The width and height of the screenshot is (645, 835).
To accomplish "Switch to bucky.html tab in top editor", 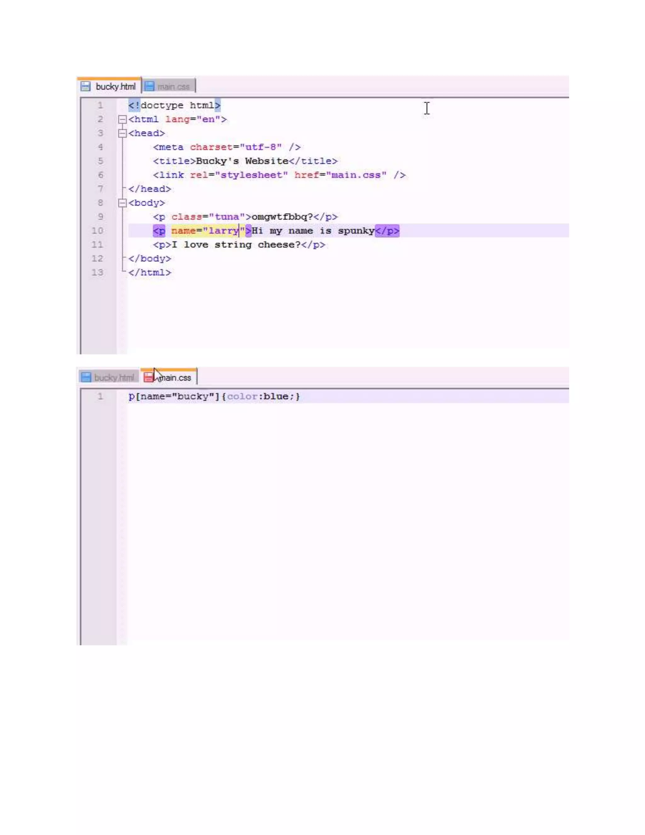I will 109,86.
